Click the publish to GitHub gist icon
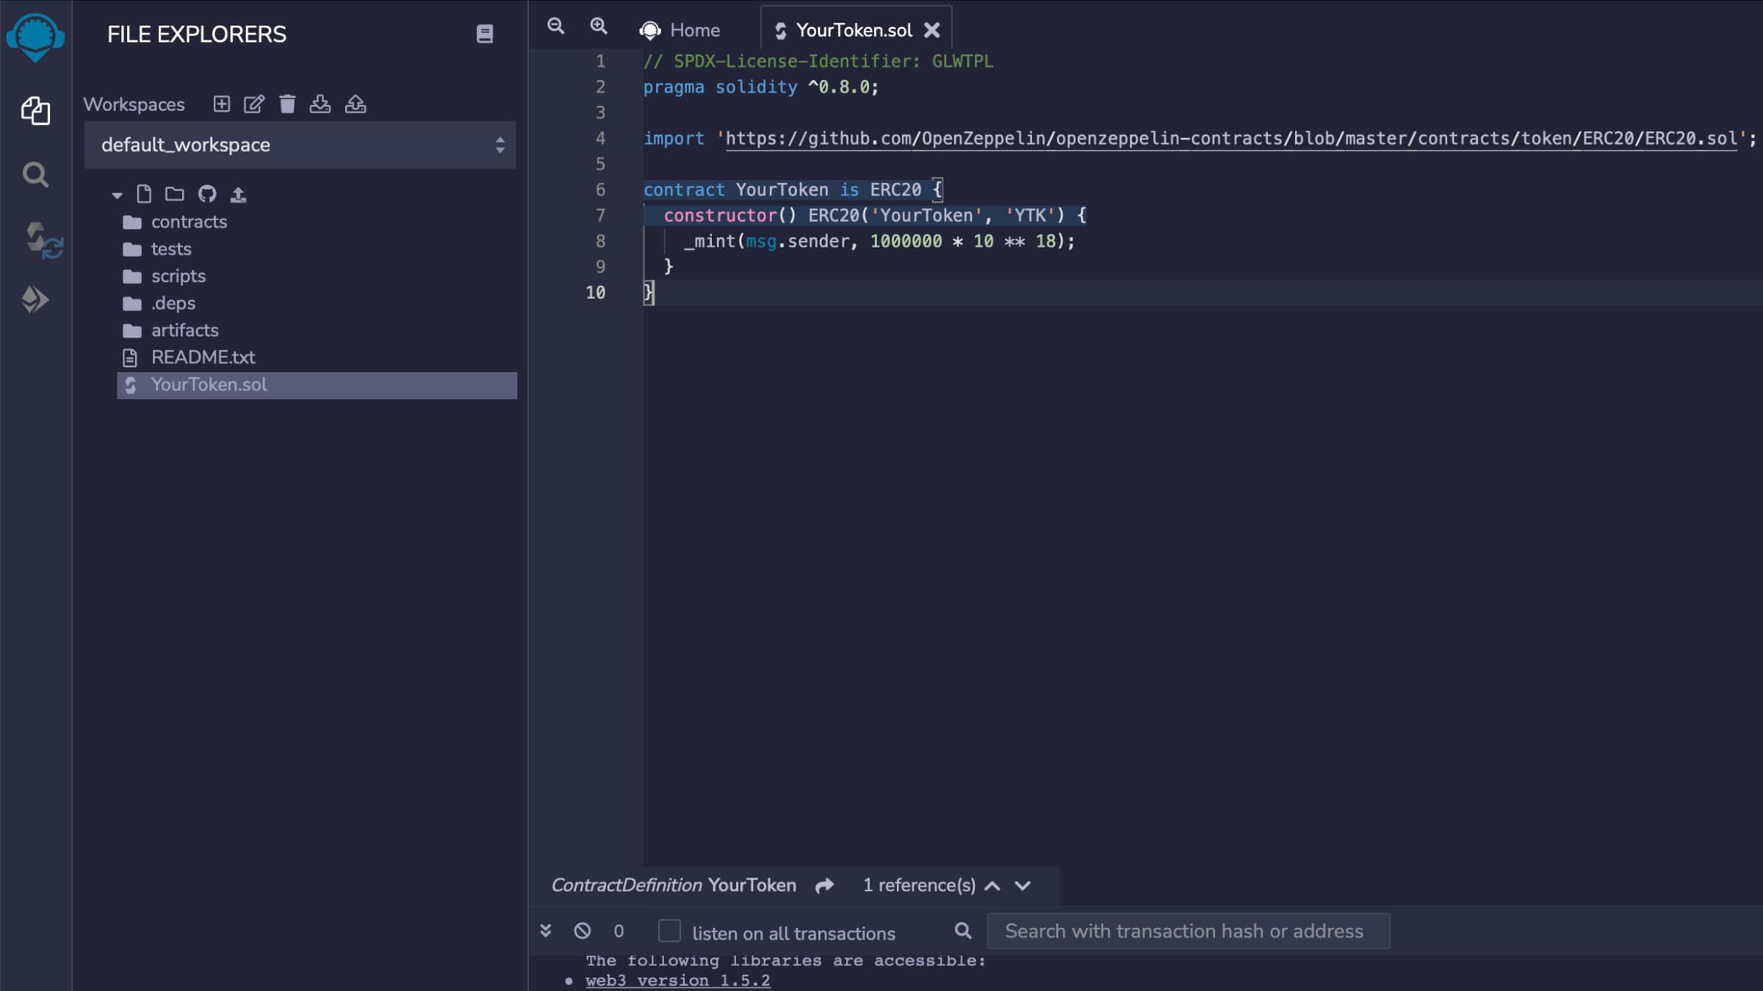 tap(206, 194)
